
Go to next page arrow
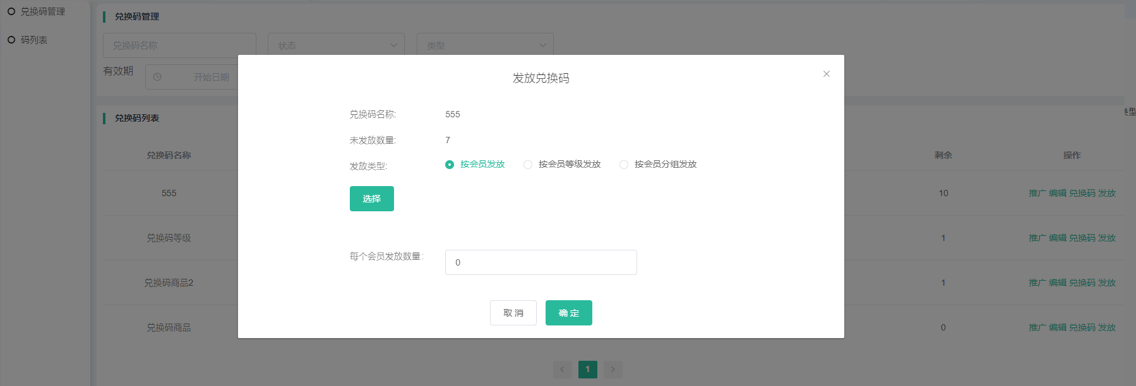pos(613,370)
